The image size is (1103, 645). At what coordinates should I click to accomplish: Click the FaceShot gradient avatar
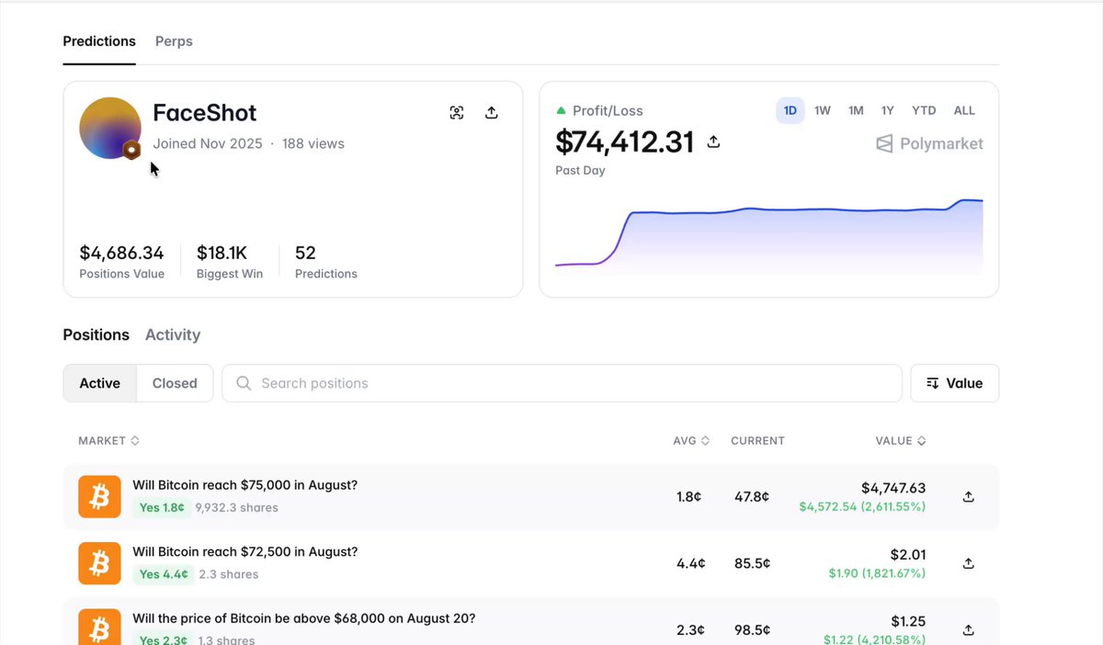[x=110, y=128]
